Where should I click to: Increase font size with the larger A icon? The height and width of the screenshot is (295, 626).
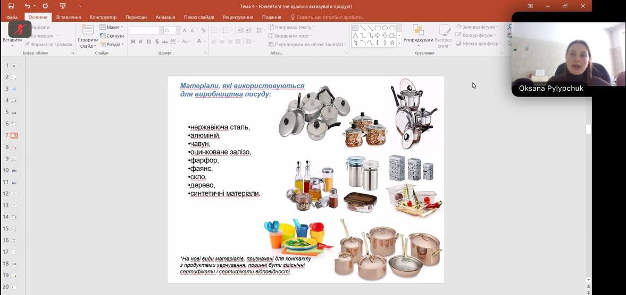[x=185, y=30]
